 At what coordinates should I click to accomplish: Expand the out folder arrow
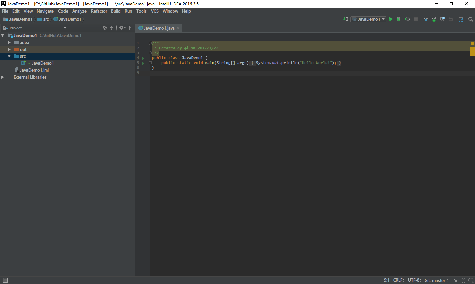[x=9, y=49]
